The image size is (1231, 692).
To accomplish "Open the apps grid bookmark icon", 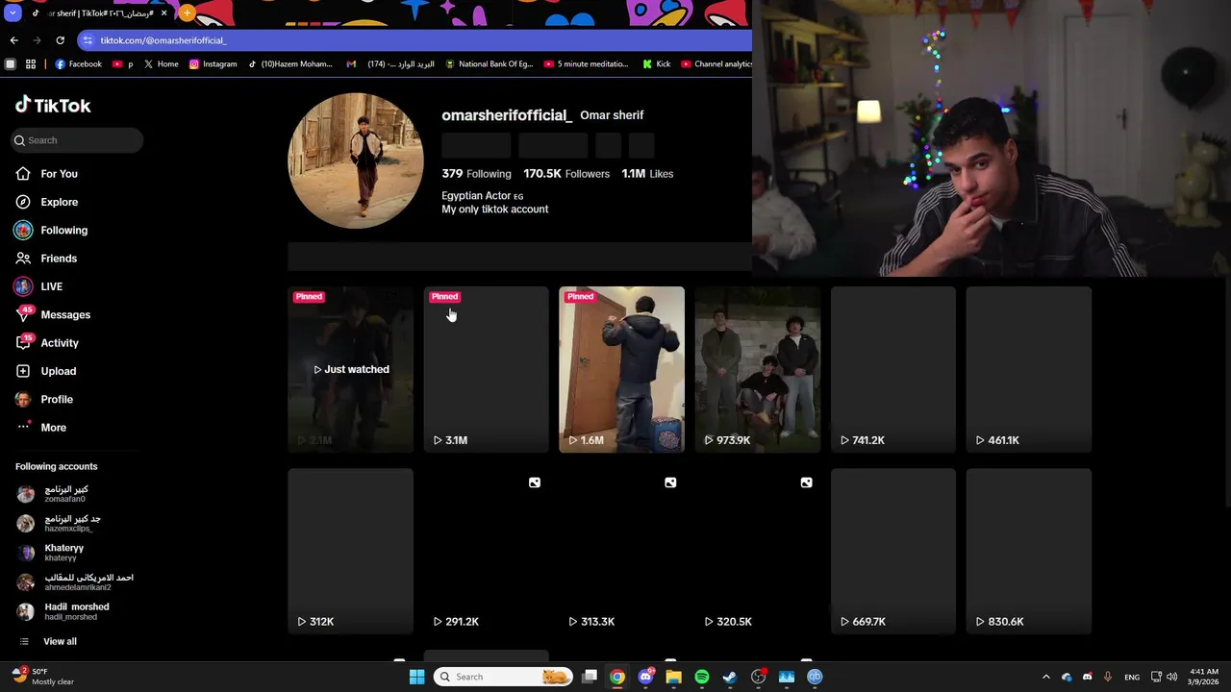I will (x=31, y=64).
